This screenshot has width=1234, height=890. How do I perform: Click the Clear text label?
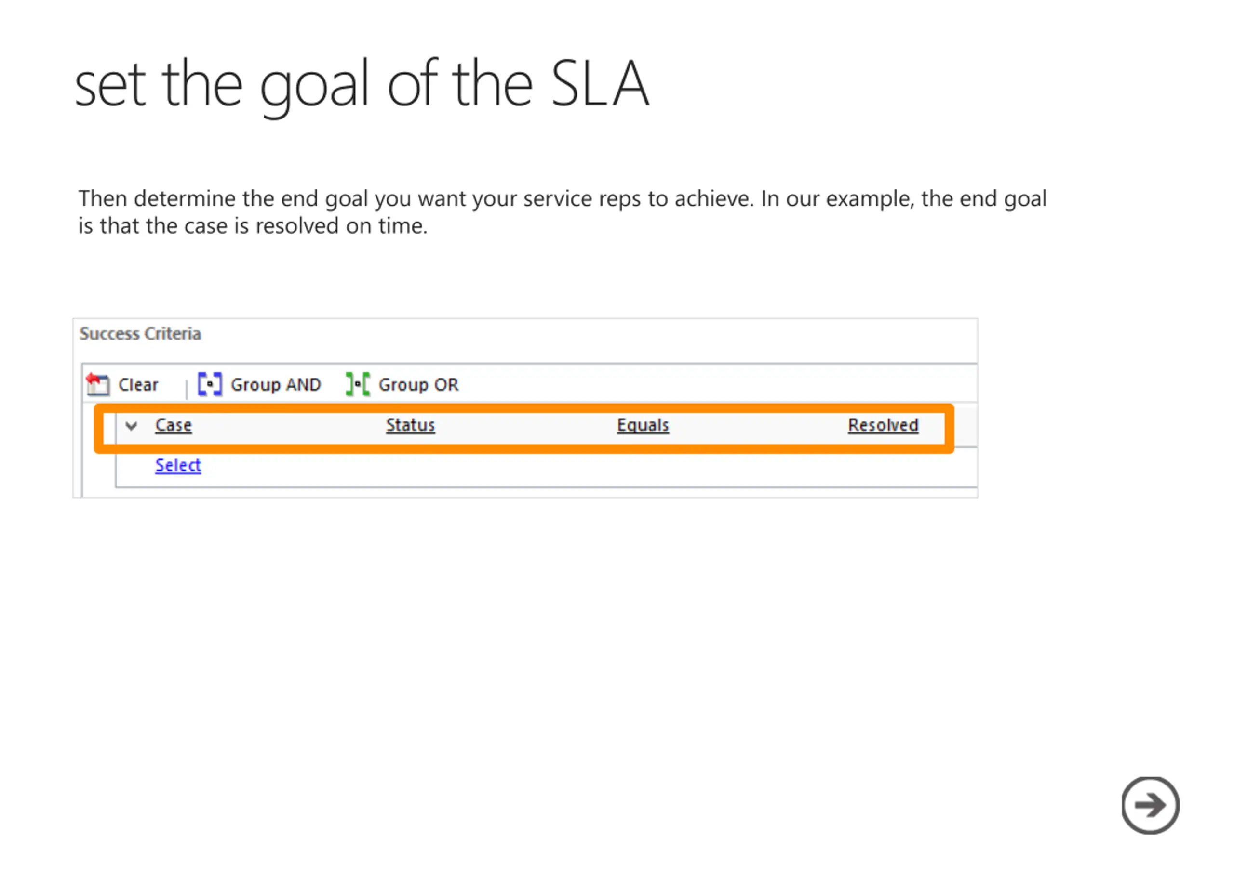click(138, 385)
